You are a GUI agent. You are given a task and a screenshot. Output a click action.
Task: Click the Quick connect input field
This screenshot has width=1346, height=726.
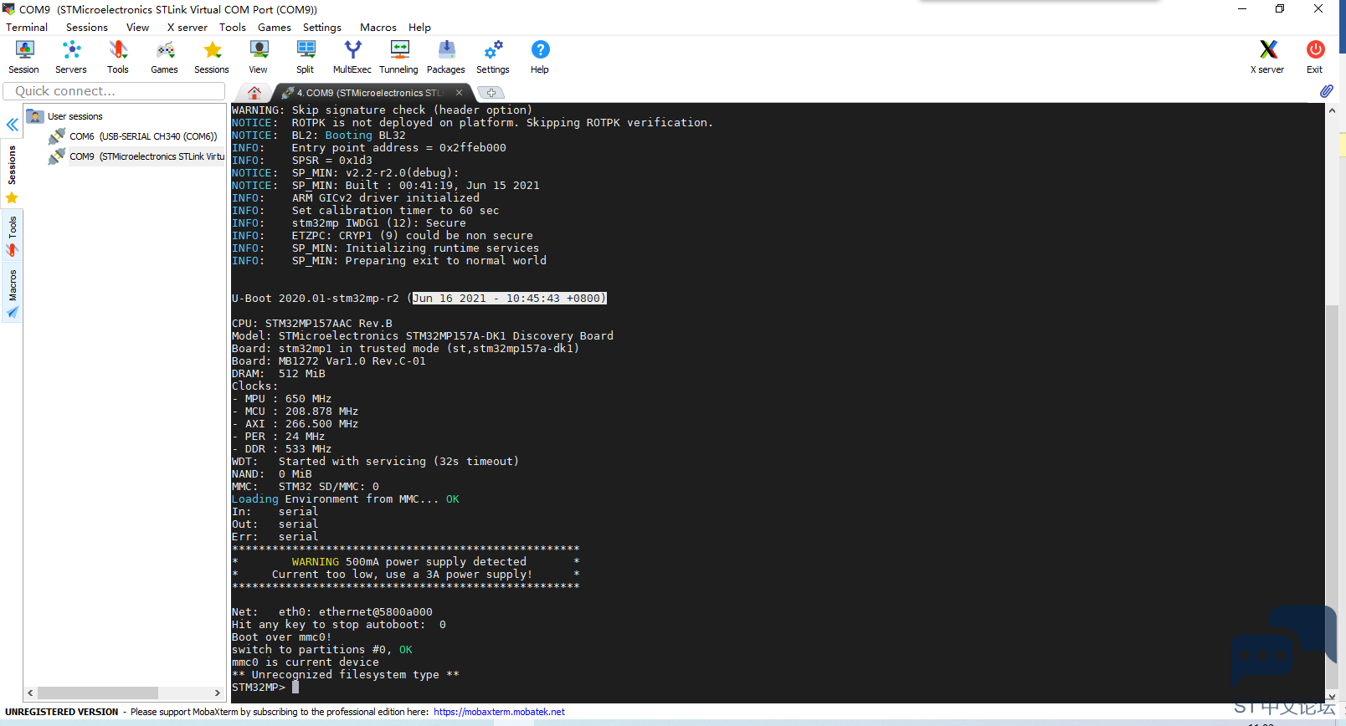pyautogui.click(x=115, y=91)
